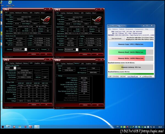165x134 pixels.
Task: Open About tab in CPU-Z window showing 3971.1 MHz
Action: pyautogui.click(x=94, y=13)
